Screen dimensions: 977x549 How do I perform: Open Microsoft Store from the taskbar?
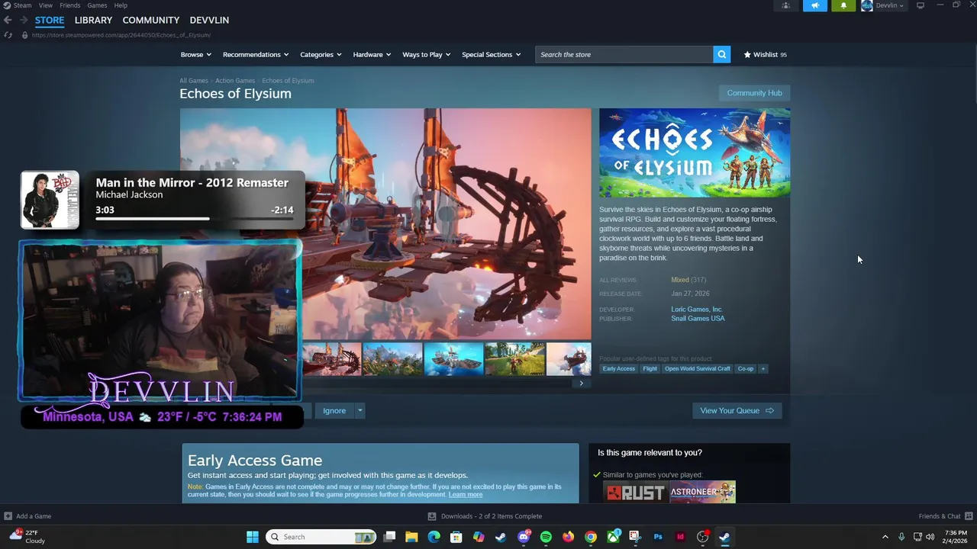(x=456, y=537)
